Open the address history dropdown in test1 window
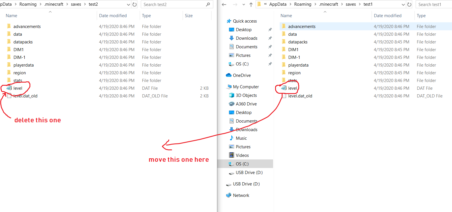This screenshot has width=452, height=212. pos(403,4)
